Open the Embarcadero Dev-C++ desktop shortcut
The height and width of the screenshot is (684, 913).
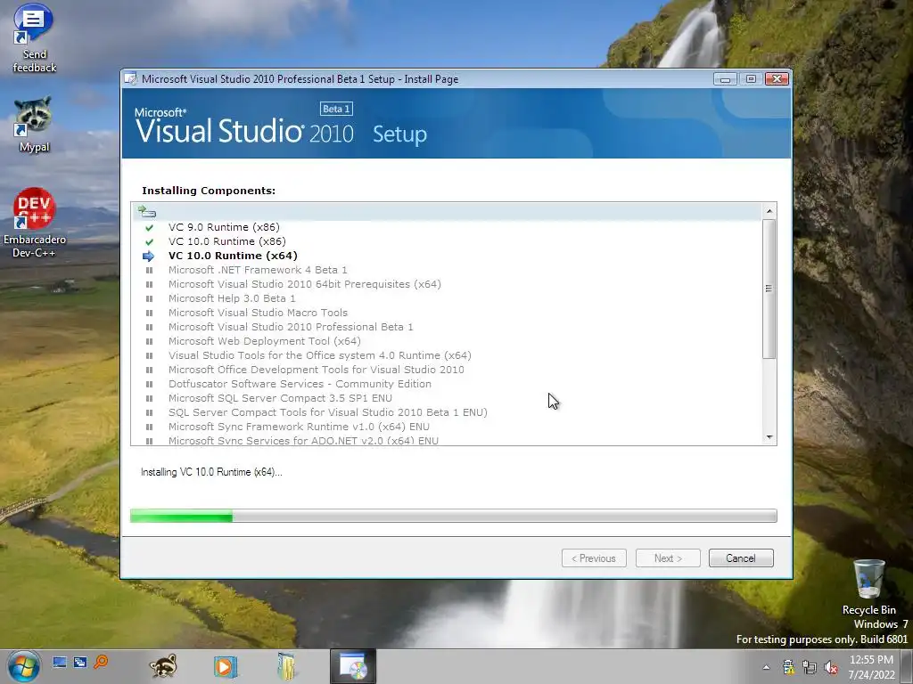pyautogui.click(x=35, y=223)
